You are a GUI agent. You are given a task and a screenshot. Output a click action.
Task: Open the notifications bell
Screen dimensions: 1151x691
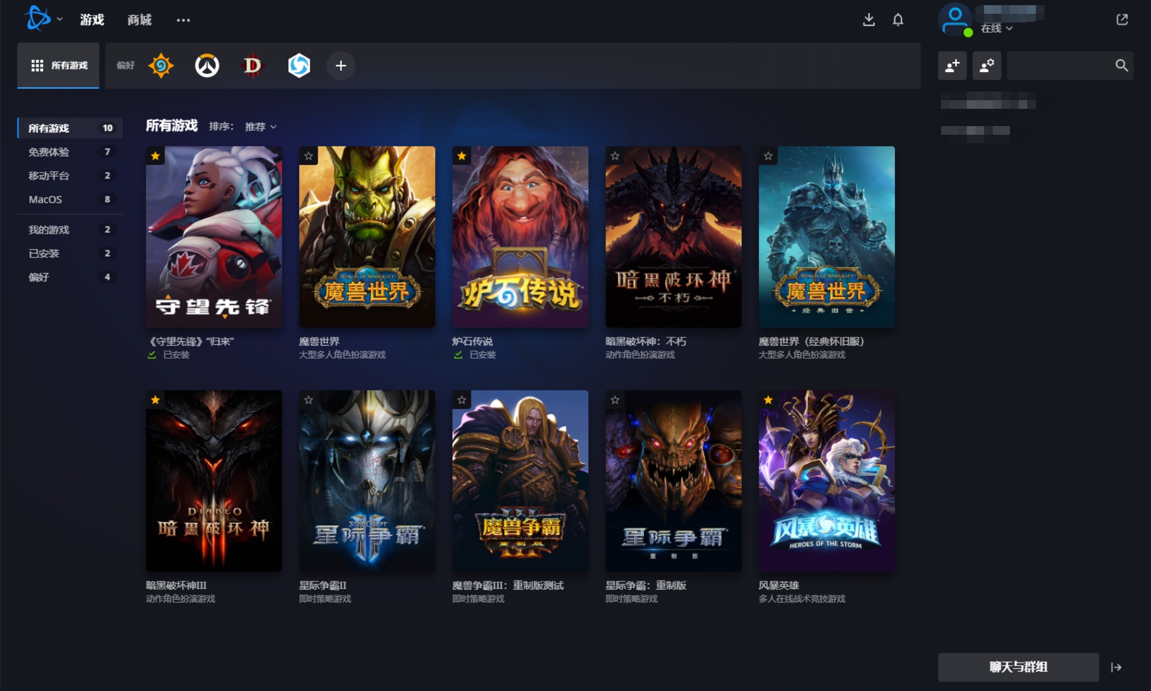pos(898,20)
